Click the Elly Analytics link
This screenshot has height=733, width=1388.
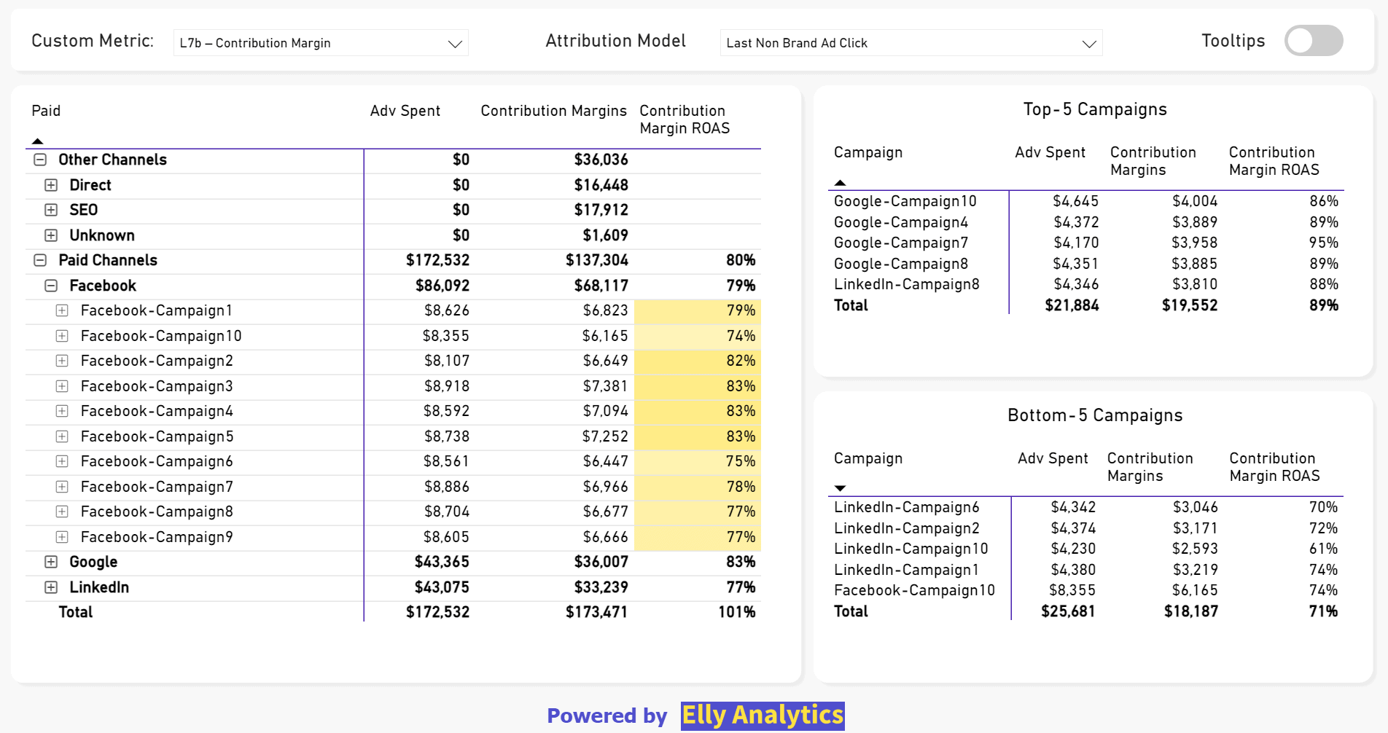[x=762, y=716]
